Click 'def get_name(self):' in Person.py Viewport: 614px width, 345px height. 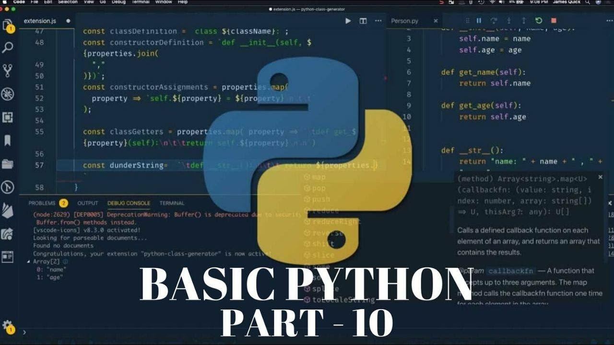click(484, 72)
